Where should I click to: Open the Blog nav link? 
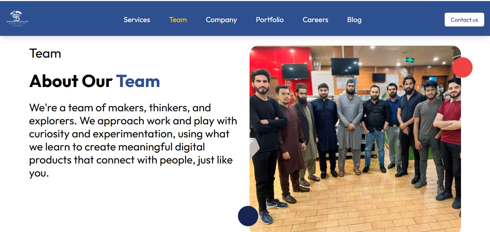[x=354, y=20]
